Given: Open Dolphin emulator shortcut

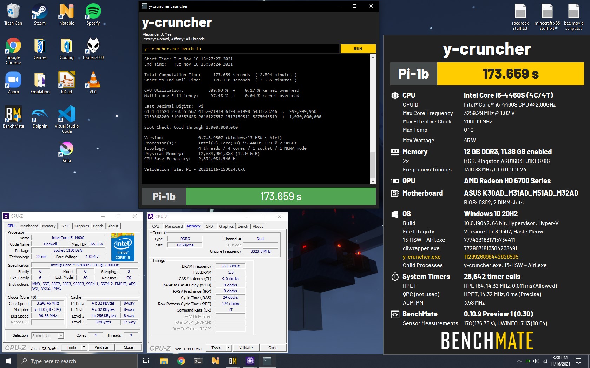Looking at the screenshot, I should point(40,117).
